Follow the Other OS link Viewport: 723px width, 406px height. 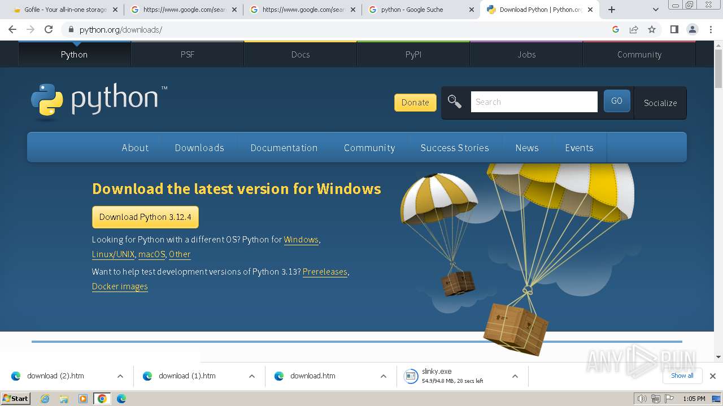point(180,254)
